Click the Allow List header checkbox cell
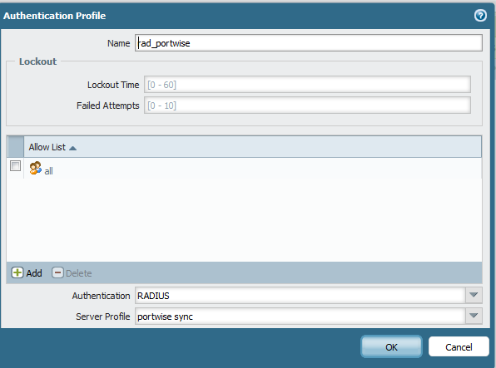This screenshot has height=368, width=496. pos(16,147)
